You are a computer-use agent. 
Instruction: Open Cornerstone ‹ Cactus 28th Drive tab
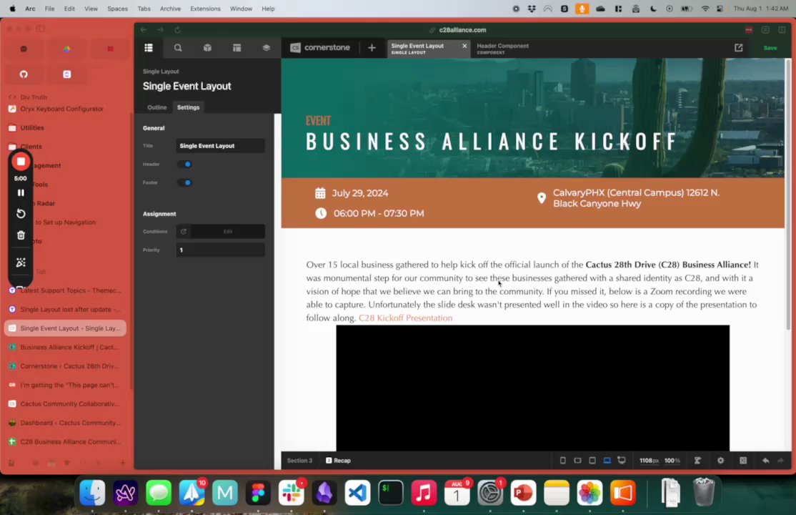[66, 366]
